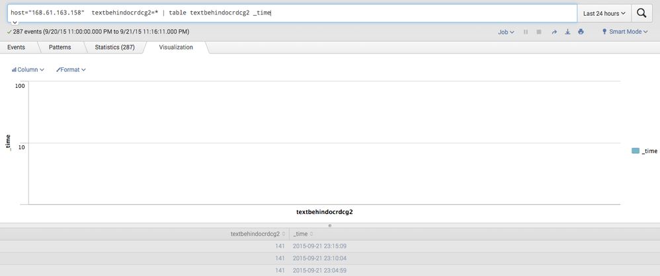Screen dimensions: 660x276
Task: Expand the search bar with chevron
Action: click(x=13, y=23)
